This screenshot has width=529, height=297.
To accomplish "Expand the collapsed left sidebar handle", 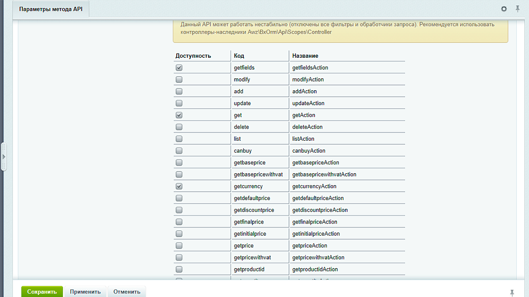I will coord(3,156).
